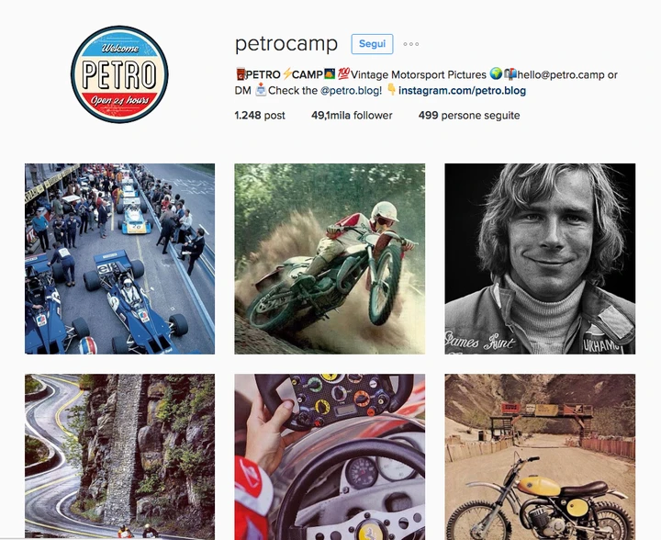
Task: View the 499 persone seguite list
Action: point(469,116)
